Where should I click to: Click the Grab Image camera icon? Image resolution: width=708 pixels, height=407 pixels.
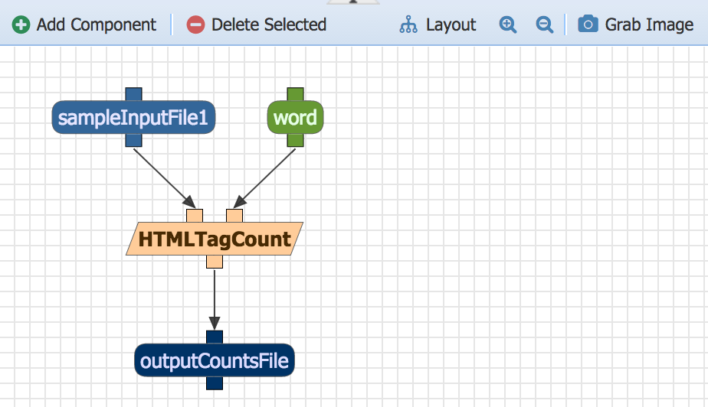(x=588, y=24)
